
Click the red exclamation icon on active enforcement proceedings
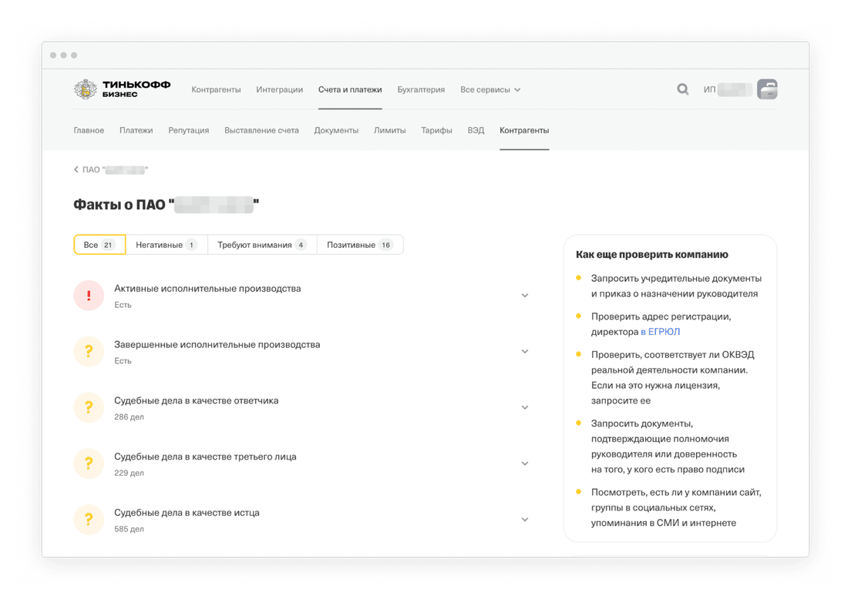[x=89, y=295]
